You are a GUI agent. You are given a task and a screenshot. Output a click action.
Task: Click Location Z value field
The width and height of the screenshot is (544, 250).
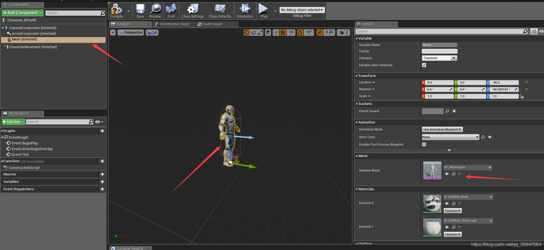click(x=504, y=82)
